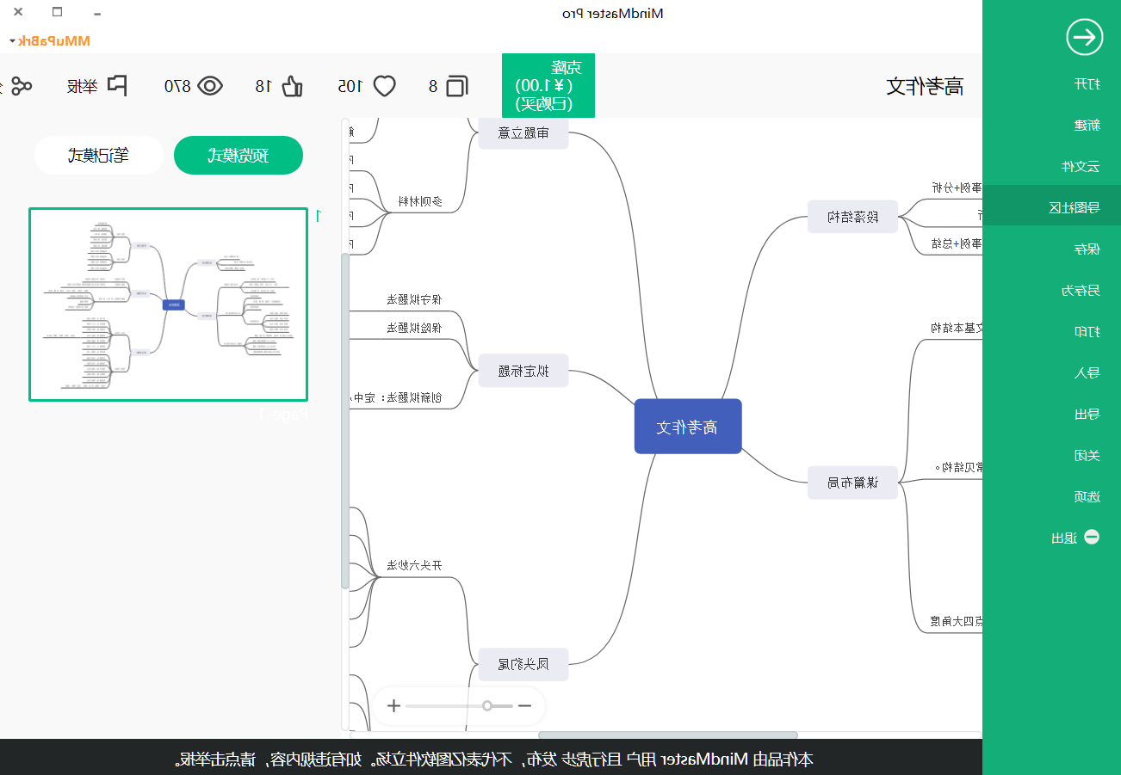The height and width of the screenshot is (775, 1121).
Task: Click the 高考作文 title heading
Action: coord(925,86)
